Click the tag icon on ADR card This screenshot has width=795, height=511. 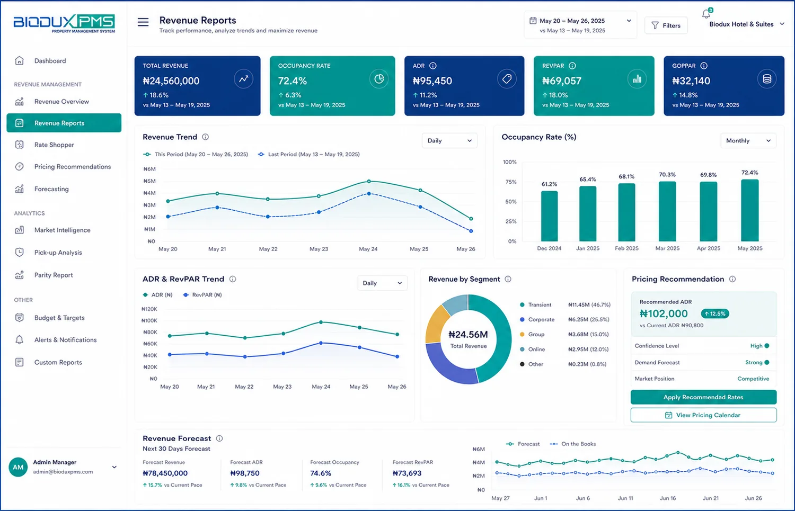507,79
